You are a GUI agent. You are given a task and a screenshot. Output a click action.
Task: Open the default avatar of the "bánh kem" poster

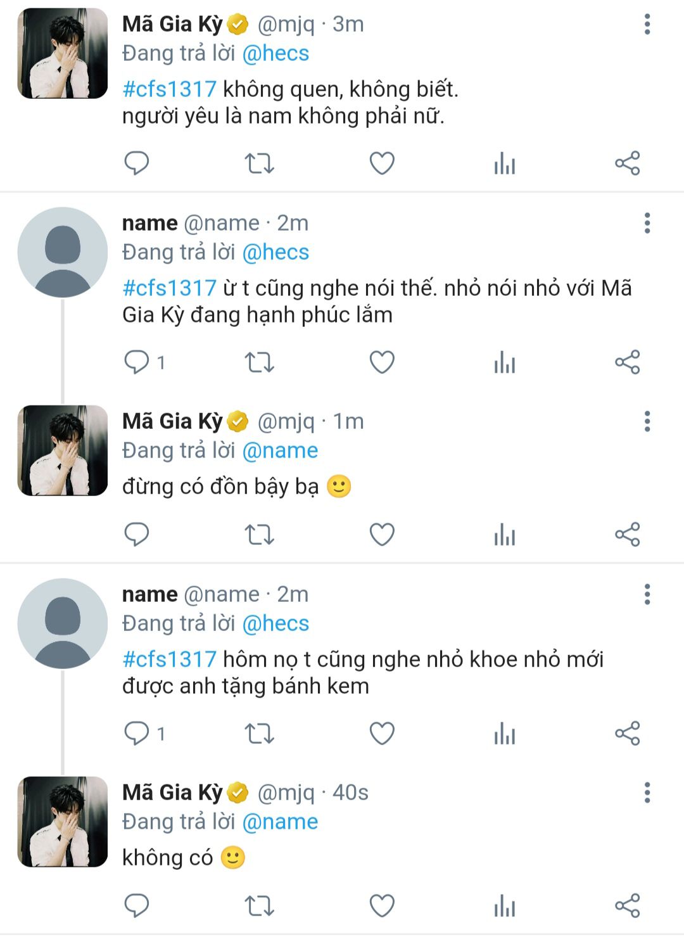[63, 623]
